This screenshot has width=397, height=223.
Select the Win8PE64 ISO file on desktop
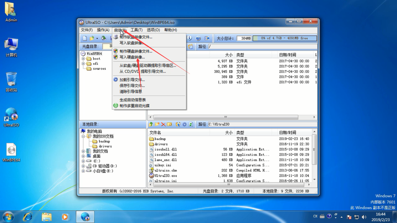[x=11, y=152]
